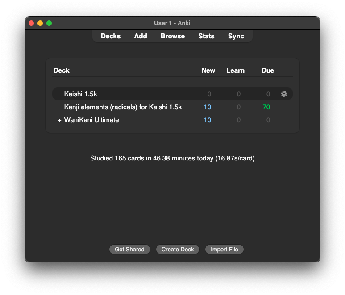This screenshot has width=345, height=295.
Task: Open the Browse card browser
Action: pyautogui.click(x=173, y=36)
